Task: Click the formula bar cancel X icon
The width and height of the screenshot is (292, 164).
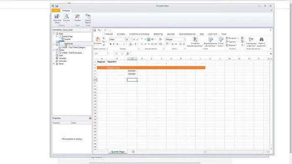Action: (x=117, y=54)
